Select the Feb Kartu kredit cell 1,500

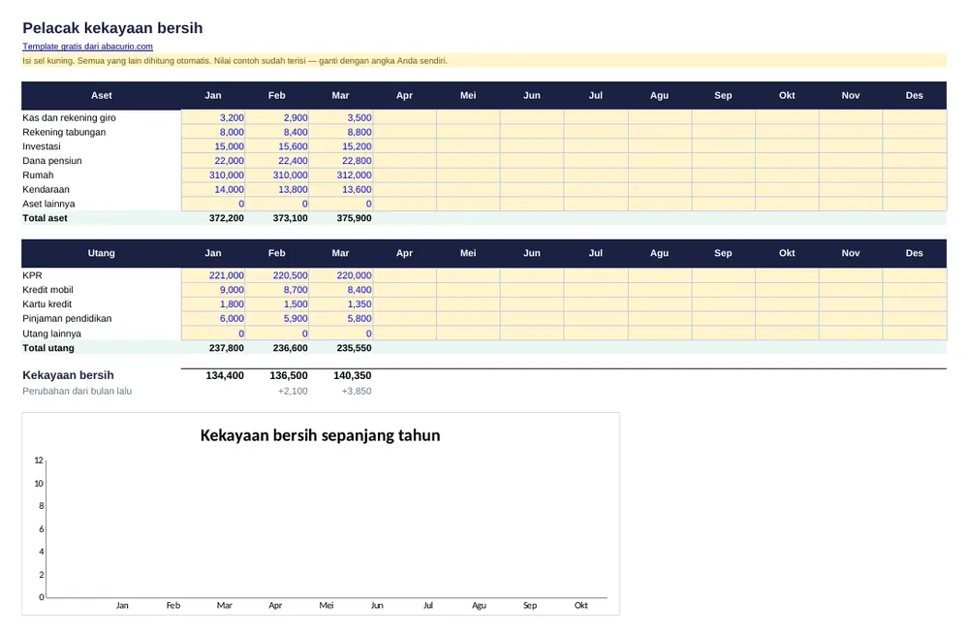click(x=277, y=304)
